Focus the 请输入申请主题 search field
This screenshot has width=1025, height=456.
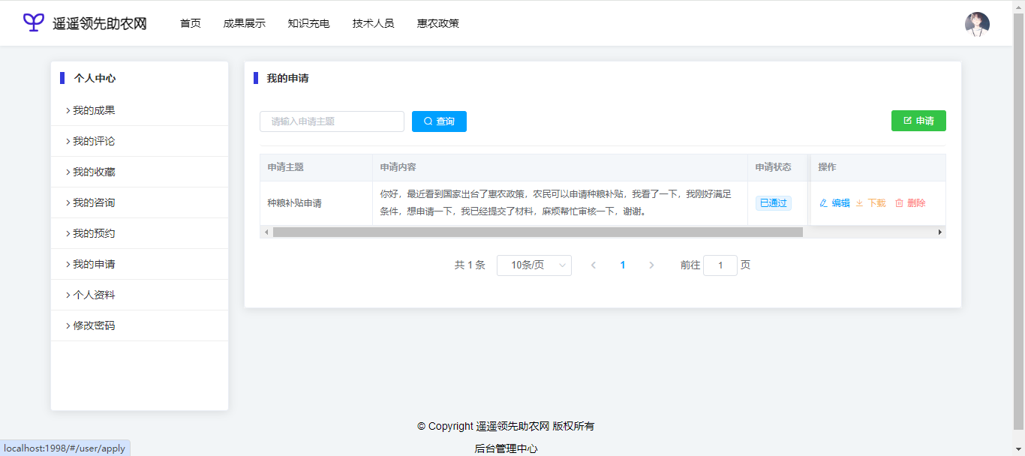tap(332, 121)
